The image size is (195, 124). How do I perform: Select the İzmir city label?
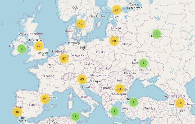[125, 109]
